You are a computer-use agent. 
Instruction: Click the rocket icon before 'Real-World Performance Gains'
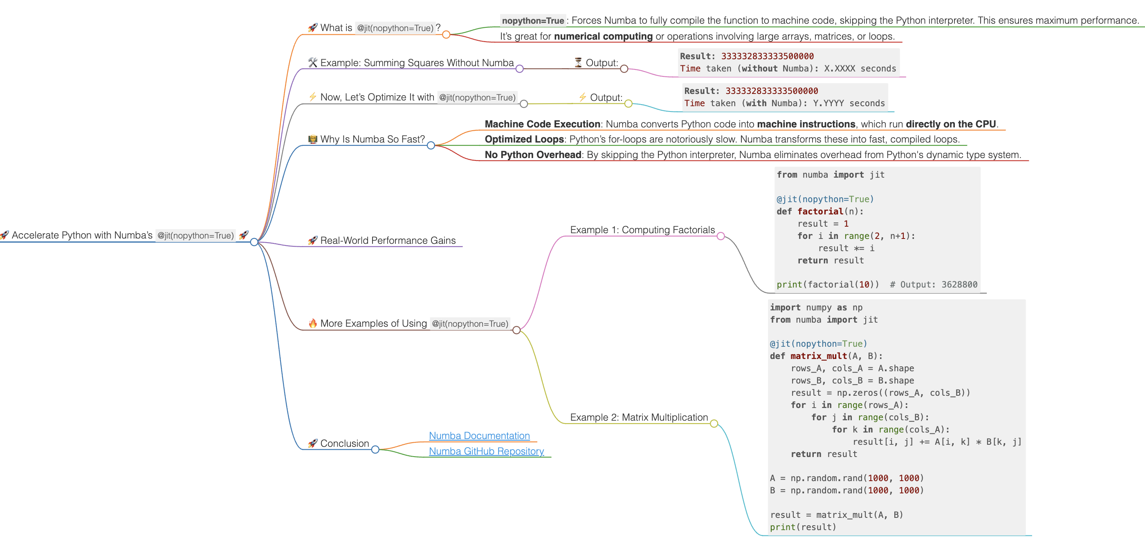tap(312, 240)
